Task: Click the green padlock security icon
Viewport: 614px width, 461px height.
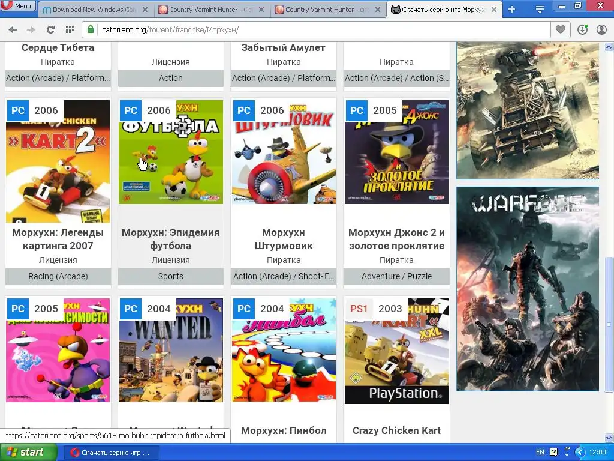Action: point(91,29)
